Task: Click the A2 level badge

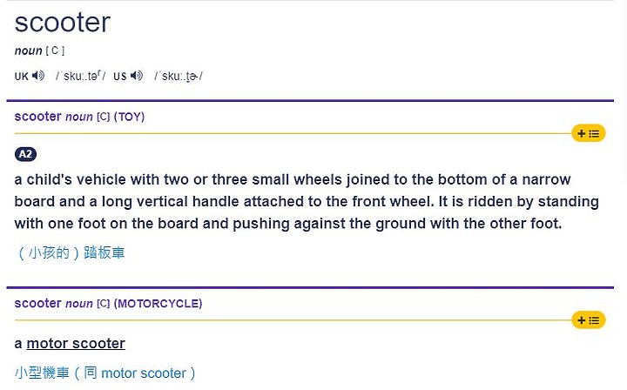Action: click(25, 154)
